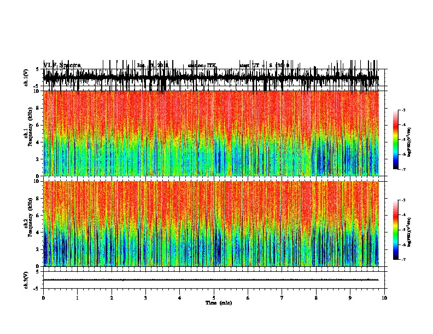Click the 5 tick label on ch.1 voltage axis
The image size is (433, 334).
(x=38, y=69)
